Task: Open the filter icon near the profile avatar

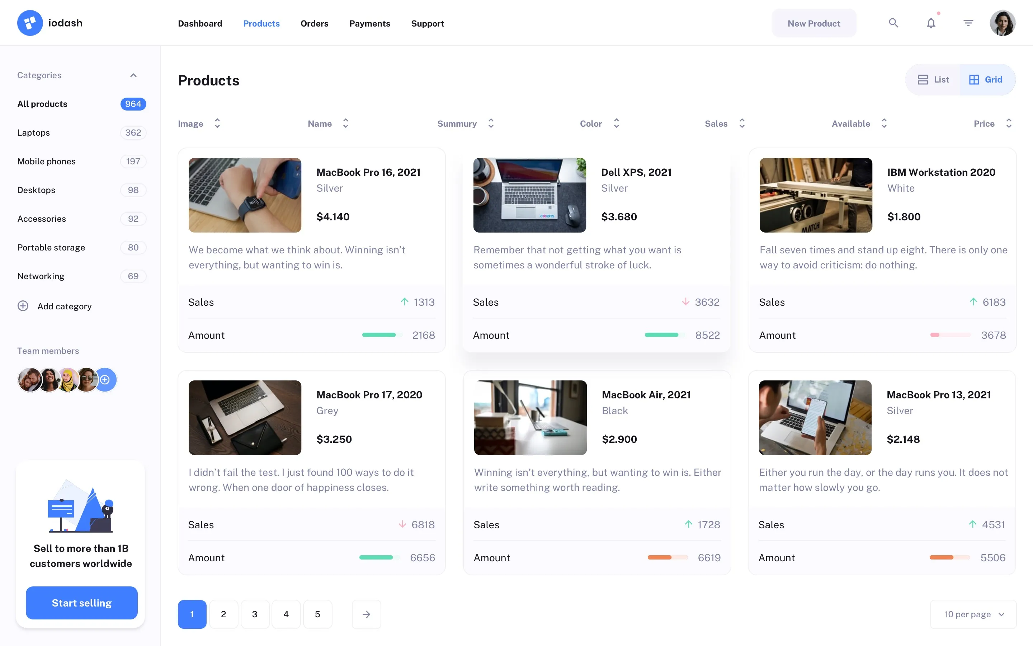Action: (968, 23)
